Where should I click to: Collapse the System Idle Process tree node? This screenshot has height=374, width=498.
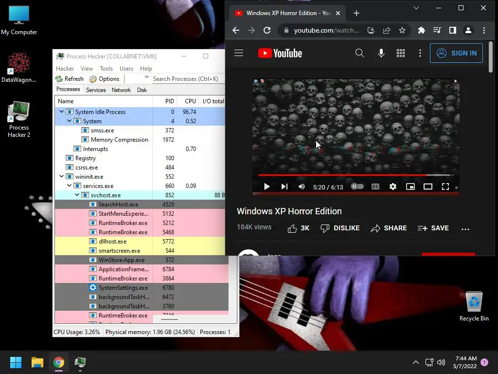click(62, 112)
